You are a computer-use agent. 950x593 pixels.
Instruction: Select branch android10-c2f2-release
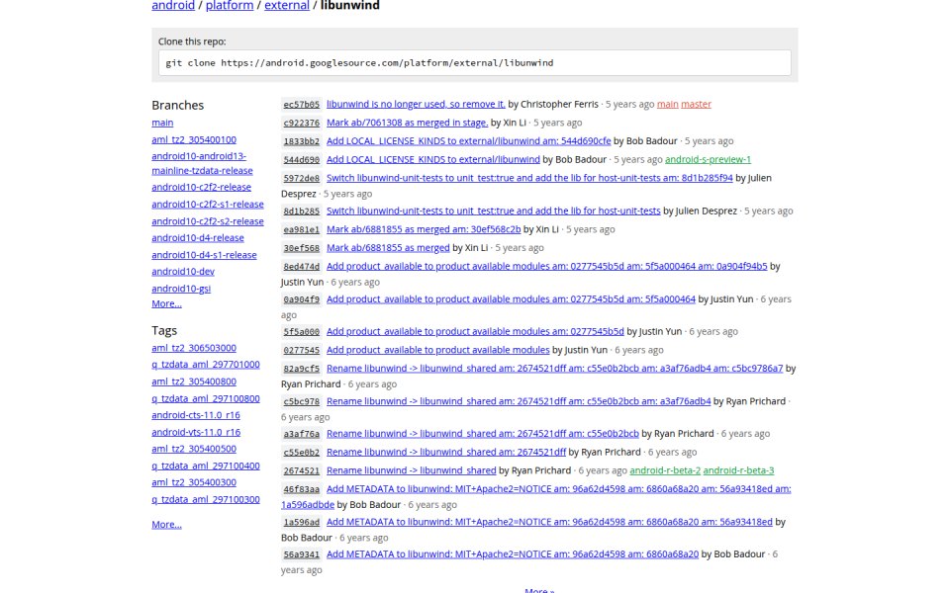(201, 187)
